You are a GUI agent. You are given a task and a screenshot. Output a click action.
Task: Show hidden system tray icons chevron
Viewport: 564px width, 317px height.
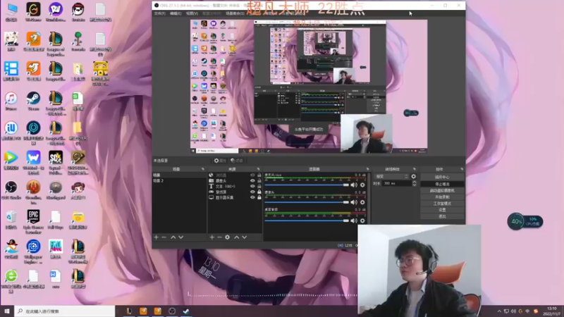[x=499, y=311]
